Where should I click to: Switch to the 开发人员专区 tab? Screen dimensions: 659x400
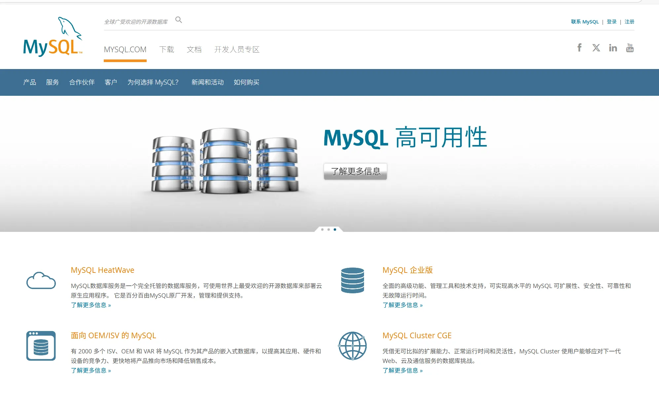point(237,50)
